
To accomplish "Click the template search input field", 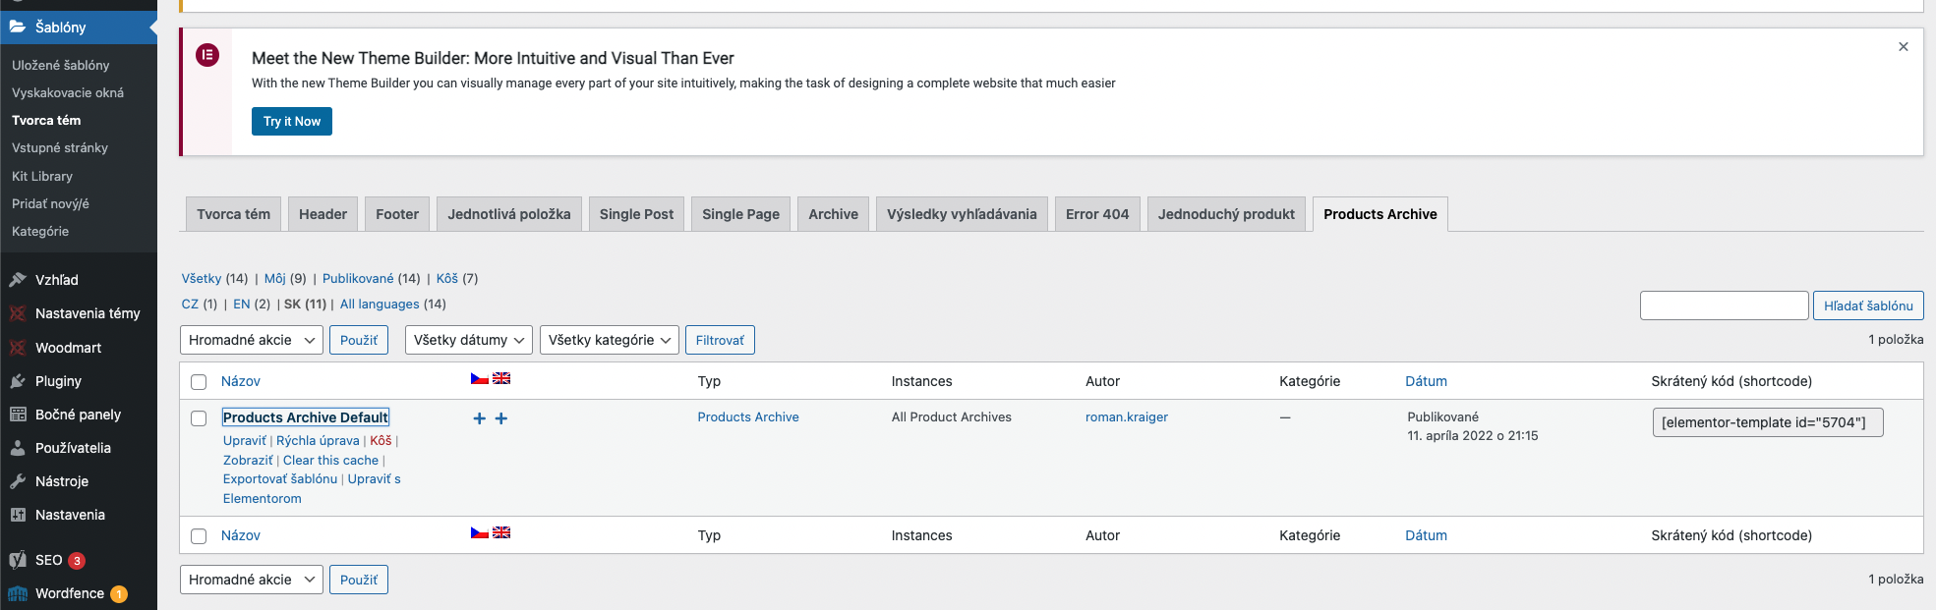I will point(1724,305).
